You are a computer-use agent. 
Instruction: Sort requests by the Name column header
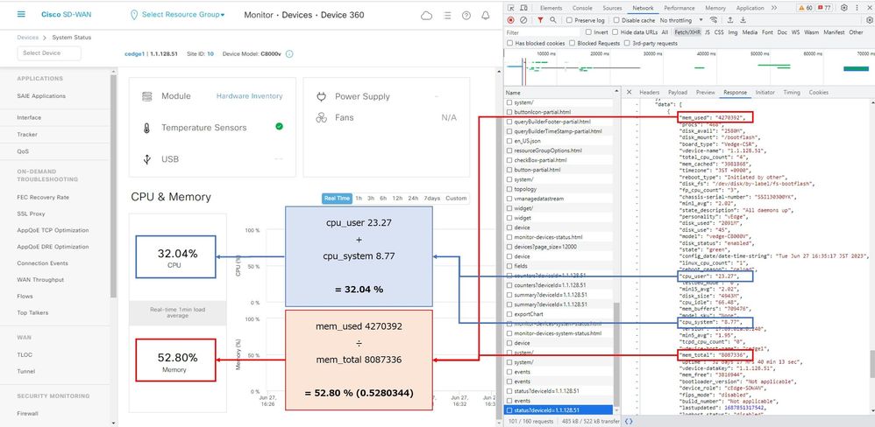point(558,93)
